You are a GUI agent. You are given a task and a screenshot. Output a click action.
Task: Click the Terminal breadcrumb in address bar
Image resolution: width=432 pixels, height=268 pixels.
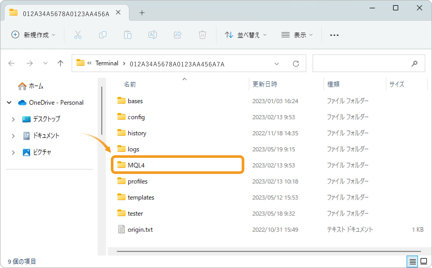[x=107, y=63]
